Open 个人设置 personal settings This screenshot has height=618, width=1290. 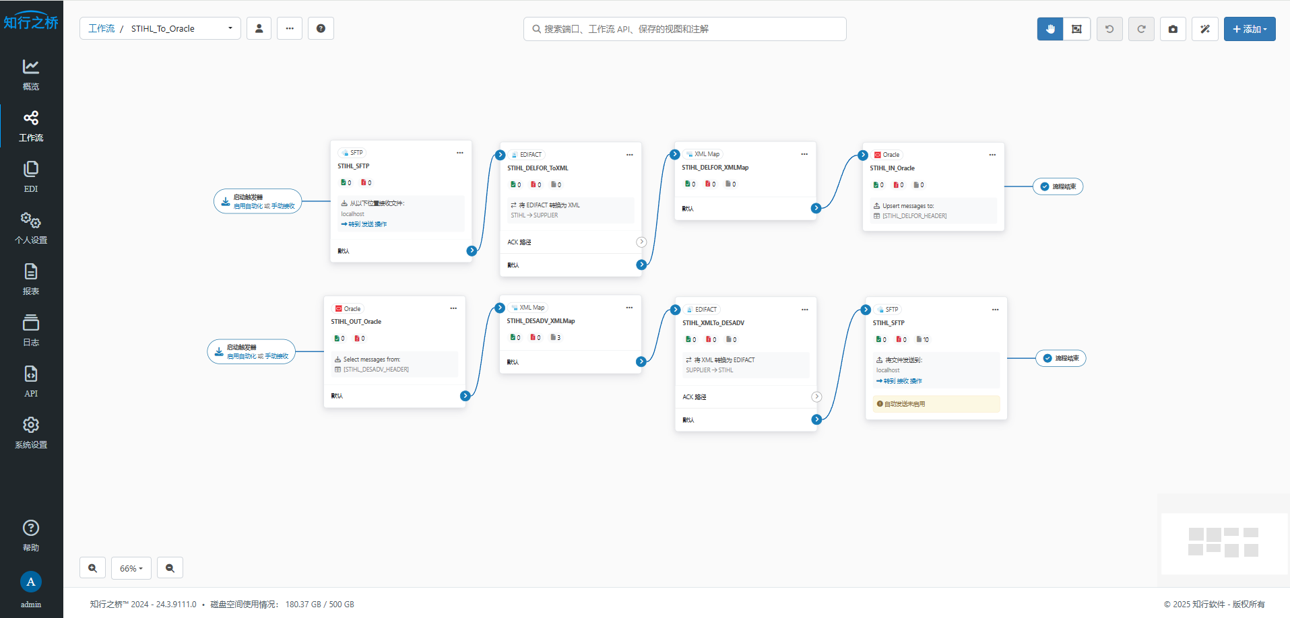31,229
